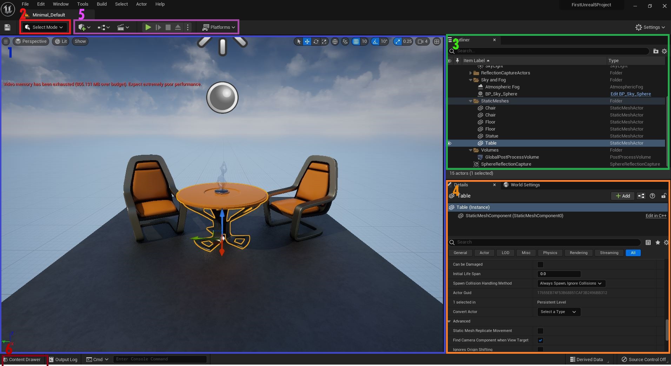Toggle visibility eye for Table actor
The height and width of the screenshot is (366, 671).
pos(449,143)
